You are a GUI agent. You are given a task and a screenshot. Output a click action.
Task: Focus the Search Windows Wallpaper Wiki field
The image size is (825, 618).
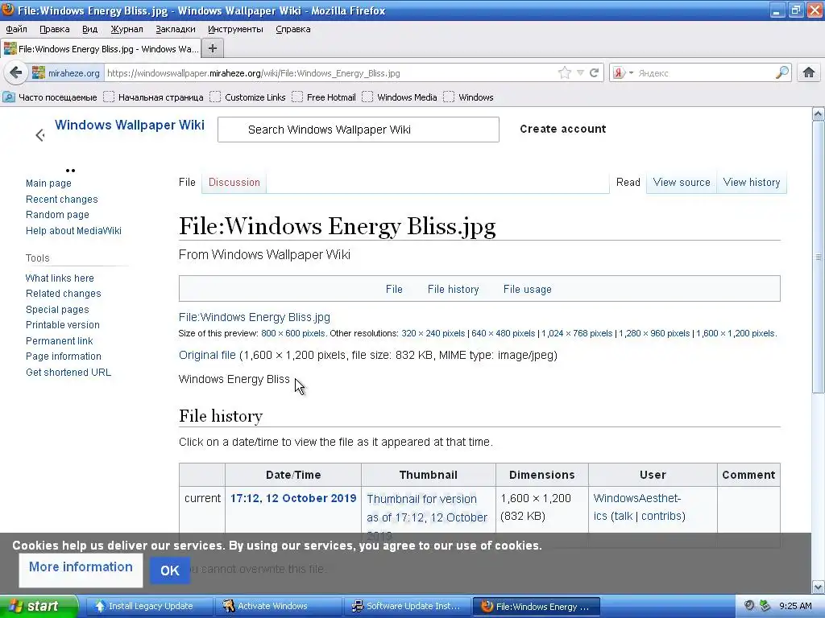359,130
